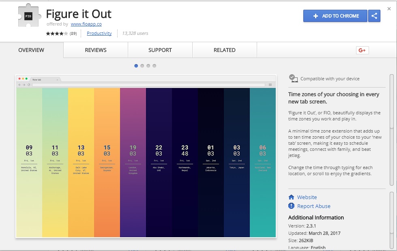This screenshot has height=251, width=397.
Task: Click the "Additional Information" heading
Action: (316, 218)
